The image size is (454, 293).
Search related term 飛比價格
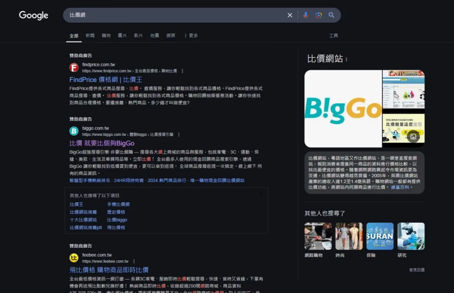pyautogui.click(x=116, y=227)
